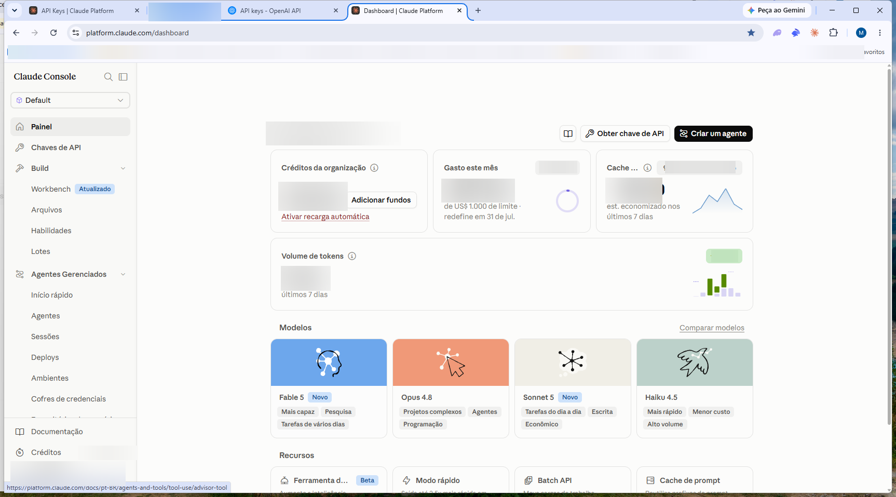Select Arquivos in the sidebar
Image resolution: width=896 pixels, height=497 pixels.
(47, 210)
